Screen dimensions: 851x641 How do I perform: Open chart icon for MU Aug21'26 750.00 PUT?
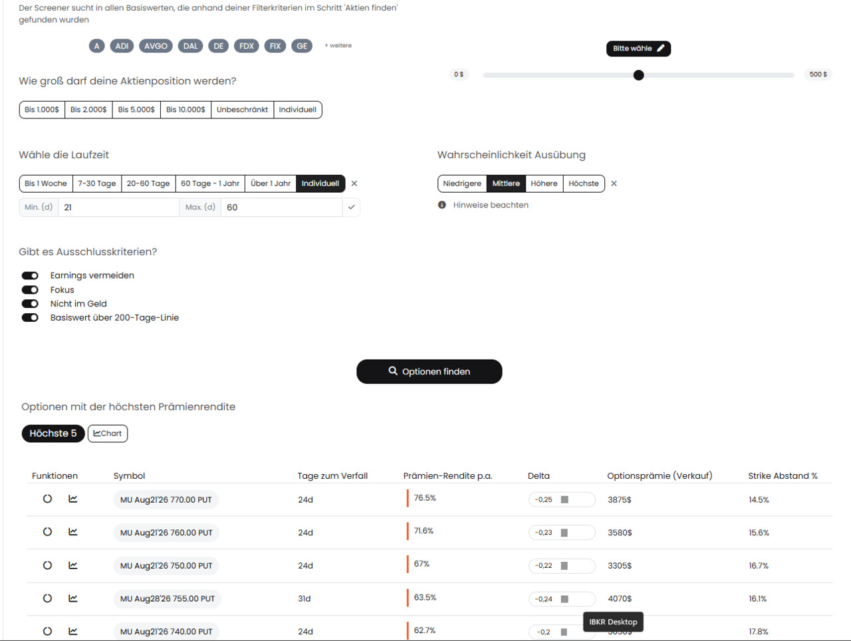pyautogui.click(x=73, y=565)
